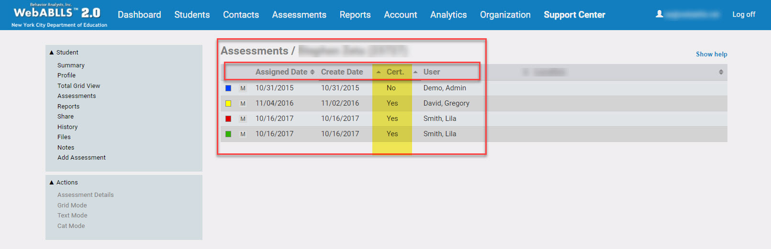Viewport: 771px width, 249px height.
Task: Sort table by User column
Action: point(431,72)
